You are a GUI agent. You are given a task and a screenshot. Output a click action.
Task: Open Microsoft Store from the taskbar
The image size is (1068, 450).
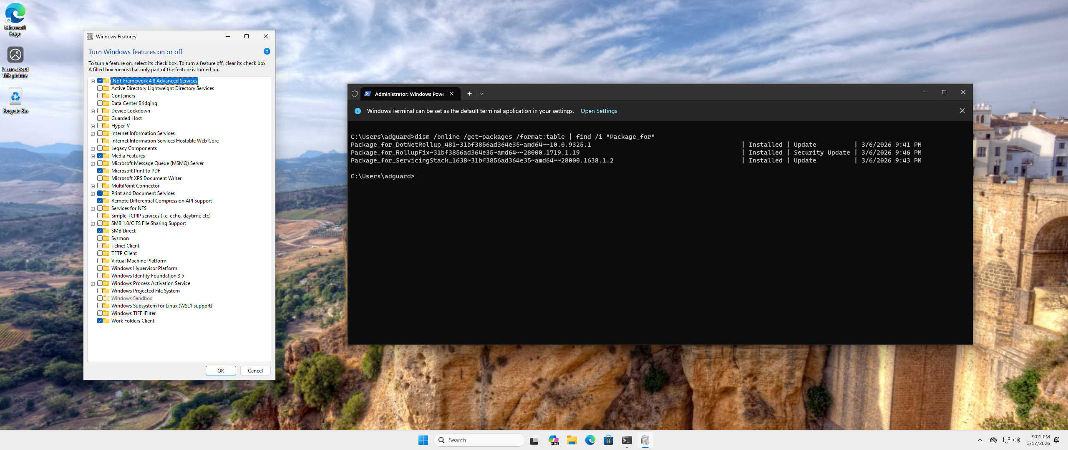click(608, 440)
